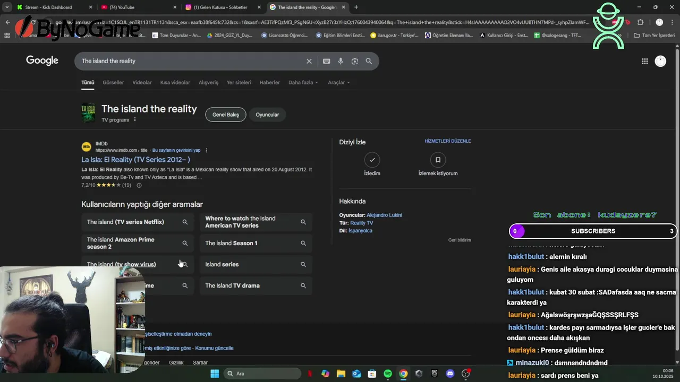680x382 pixels.
Task: Search by image with Google Lens
Action: click(355, 61)
